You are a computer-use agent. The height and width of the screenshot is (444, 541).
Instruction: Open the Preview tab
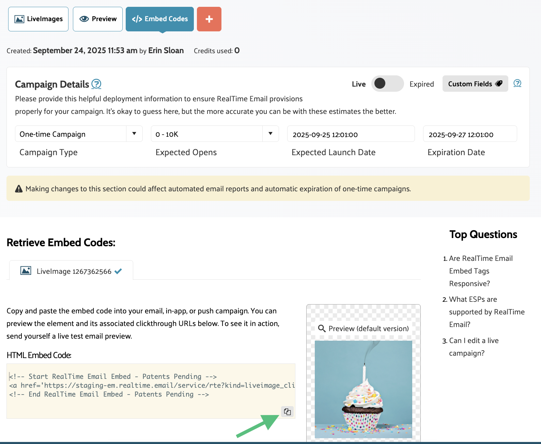98,19
